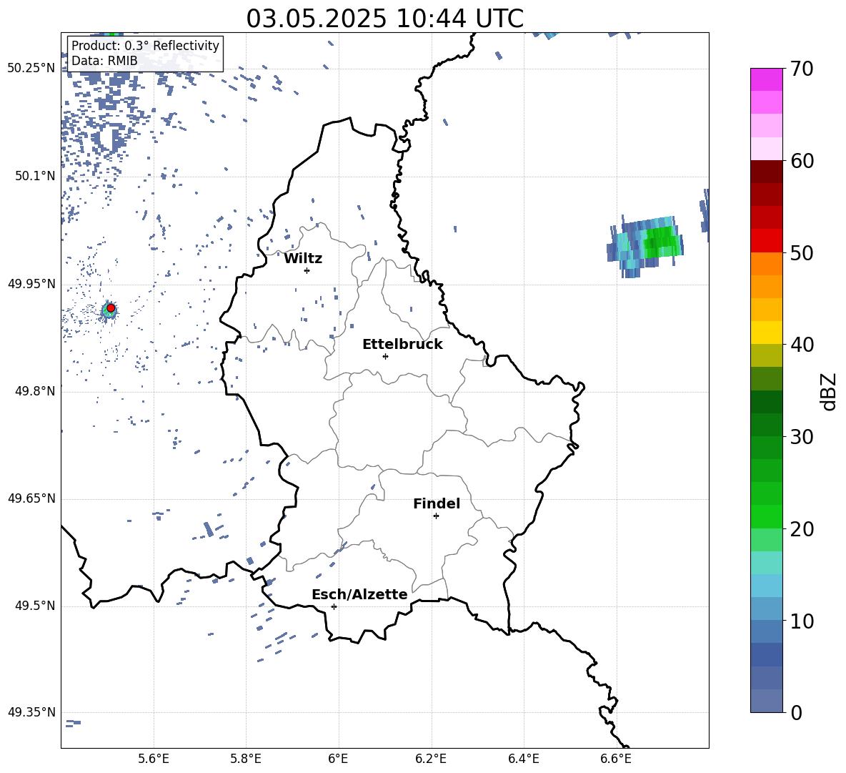Click the 60 dBZ colorbar label

coord(802,161)
